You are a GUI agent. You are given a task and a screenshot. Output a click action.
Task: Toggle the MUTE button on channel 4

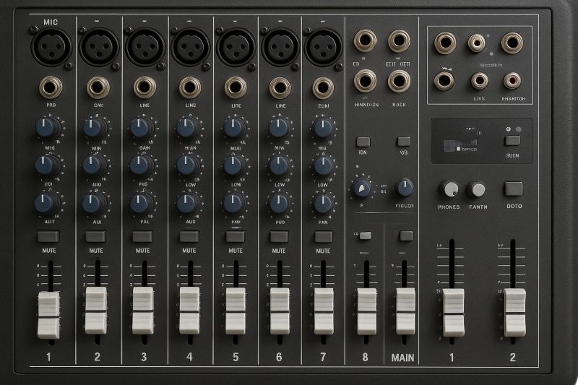pos(189,236)
